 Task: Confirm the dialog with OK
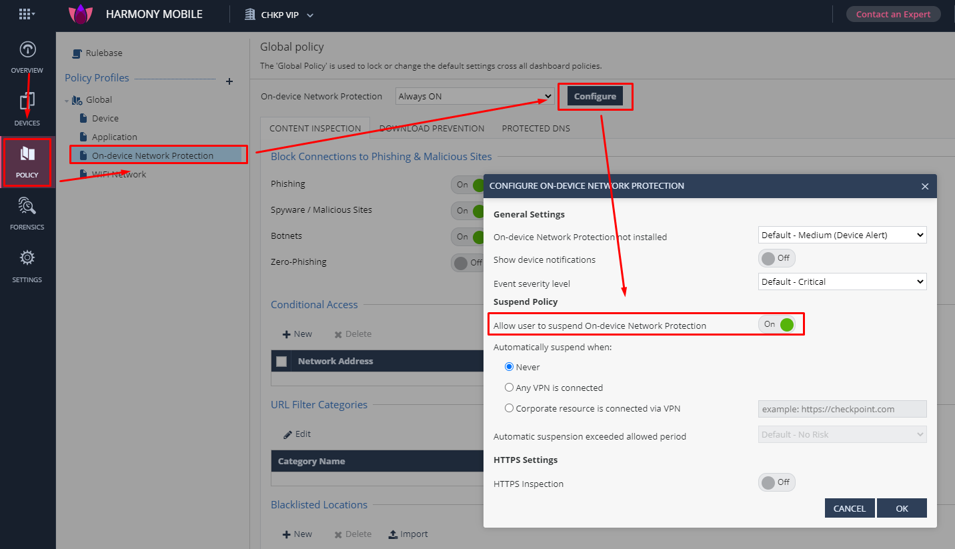pyautogui.click(x=902, y=508)
